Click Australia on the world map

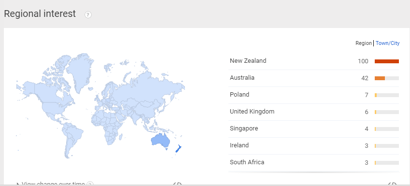coord(160,140)
